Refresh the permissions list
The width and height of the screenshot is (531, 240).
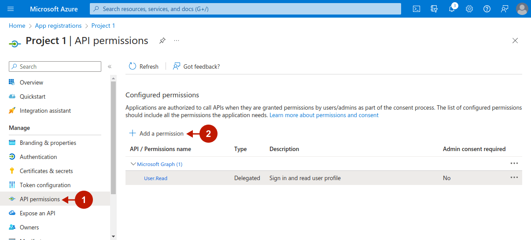tap(144, 66)
